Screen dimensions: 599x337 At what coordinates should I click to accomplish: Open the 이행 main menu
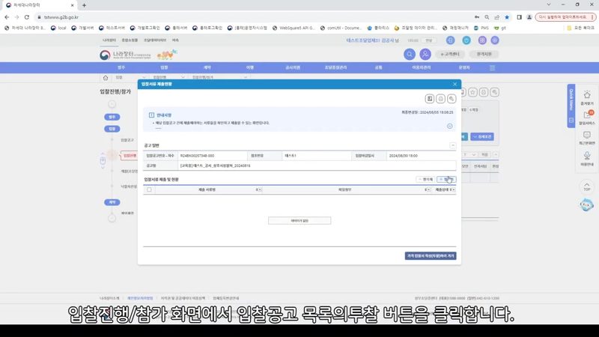click(x=250, y=67)
